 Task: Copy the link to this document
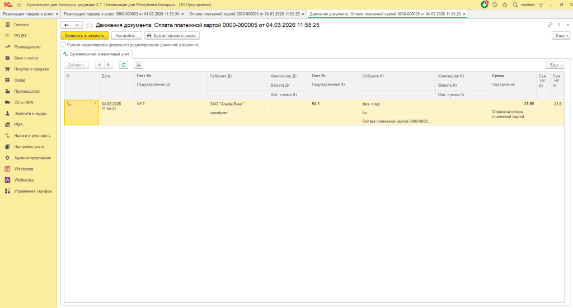(x=550, y=25)
